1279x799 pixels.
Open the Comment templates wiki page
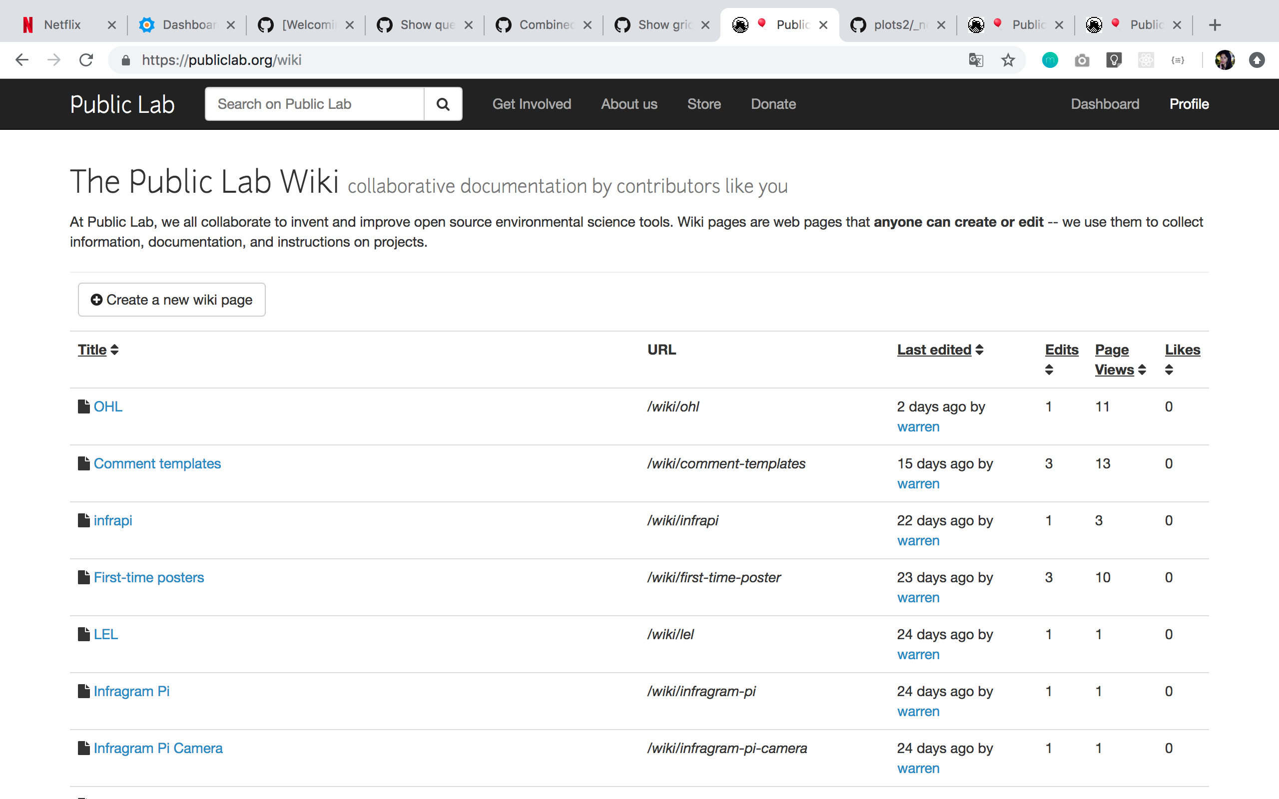point(157,463)
